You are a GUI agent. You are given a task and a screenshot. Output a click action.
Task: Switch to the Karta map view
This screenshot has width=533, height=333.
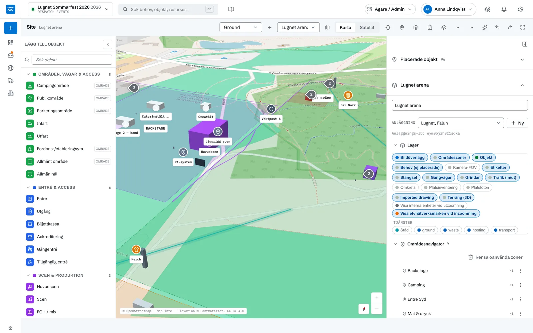click(345, 27)
